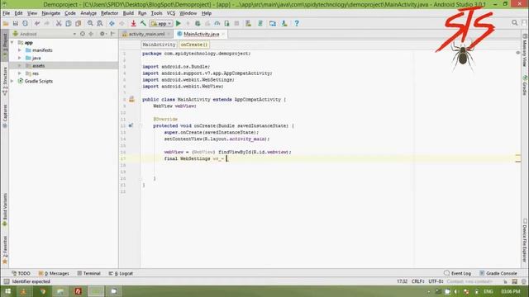The width and height of the screenshot is (529, 297).
Task: Click the Redo arrow icon
Action: (47, 24)
